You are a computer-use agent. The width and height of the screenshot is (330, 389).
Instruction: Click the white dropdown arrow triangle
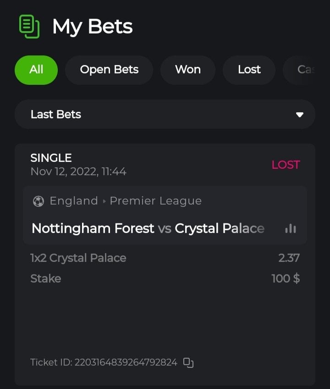coord(300,115)
